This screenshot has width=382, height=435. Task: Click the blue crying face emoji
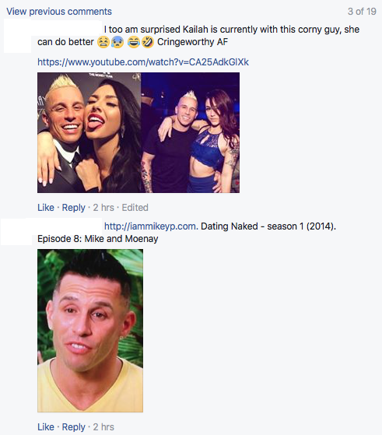point(117,42)
